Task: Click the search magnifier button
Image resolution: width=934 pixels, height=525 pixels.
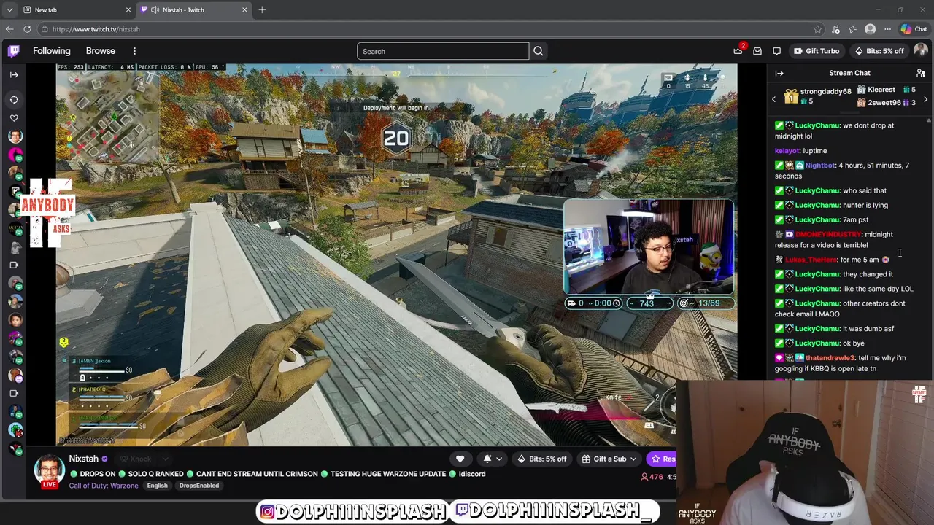Action: pos(538,51)
